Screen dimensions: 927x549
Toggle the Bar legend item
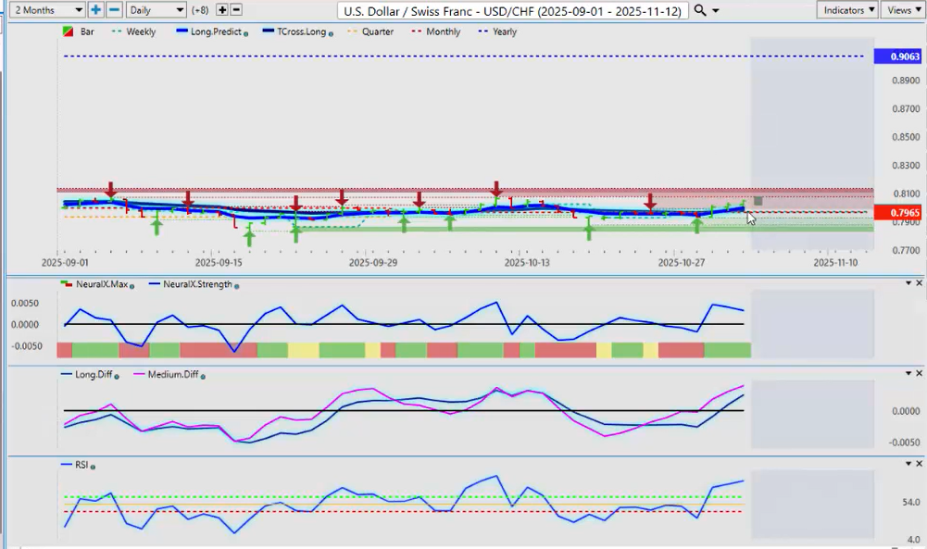(x=81, y=31)
